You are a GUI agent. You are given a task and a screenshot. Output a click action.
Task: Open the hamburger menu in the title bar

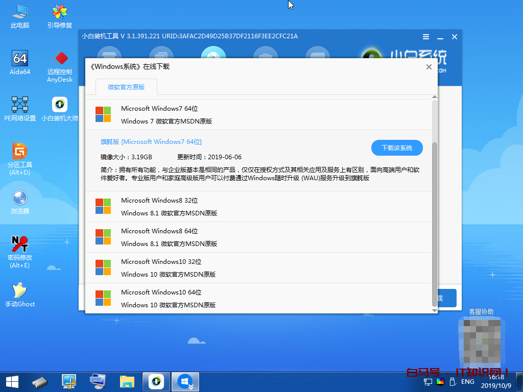click(x=426, y=37)
